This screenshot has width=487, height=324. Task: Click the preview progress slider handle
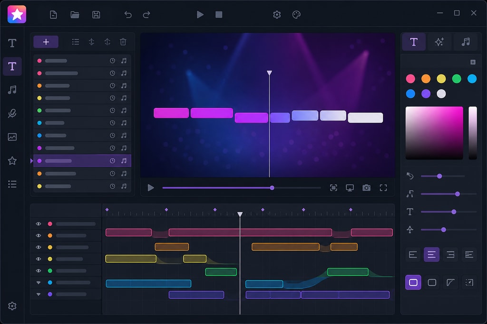click(272, 188)
